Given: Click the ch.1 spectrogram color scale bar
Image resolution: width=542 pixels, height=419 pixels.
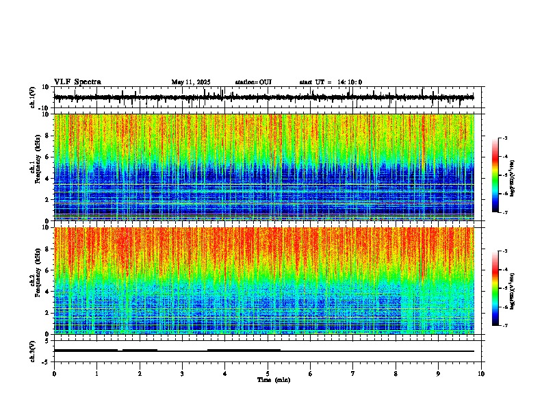Looking at the screenshot, I should [x=495, y=175].
